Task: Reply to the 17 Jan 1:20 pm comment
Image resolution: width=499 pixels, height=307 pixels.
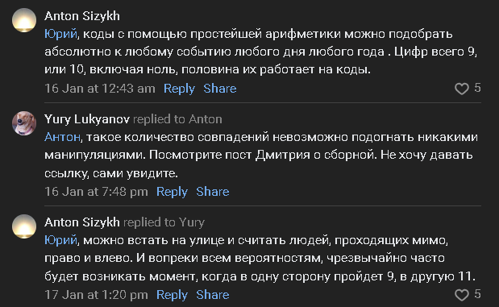Action: coord(172,295)
